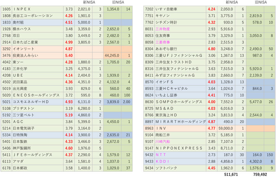Select the 奥村組 name cell
Viewport: 276px width, 177px height.
(38, 22)
